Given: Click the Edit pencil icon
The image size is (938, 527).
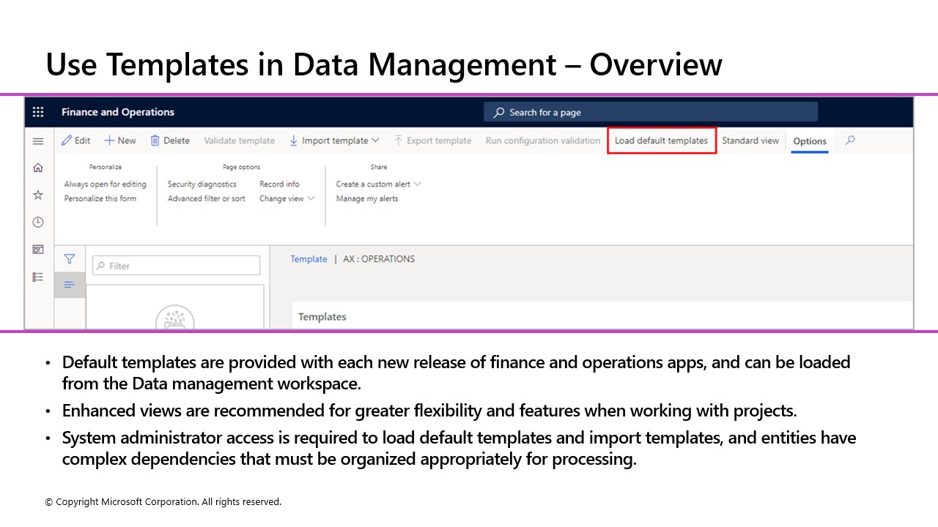Looking at the screenshot, I should (x=75, y=141).
